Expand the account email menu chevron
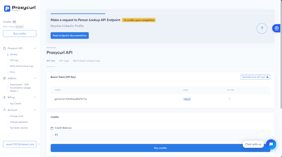The height and width of the screenshot is (157, 282). (39, 144)
